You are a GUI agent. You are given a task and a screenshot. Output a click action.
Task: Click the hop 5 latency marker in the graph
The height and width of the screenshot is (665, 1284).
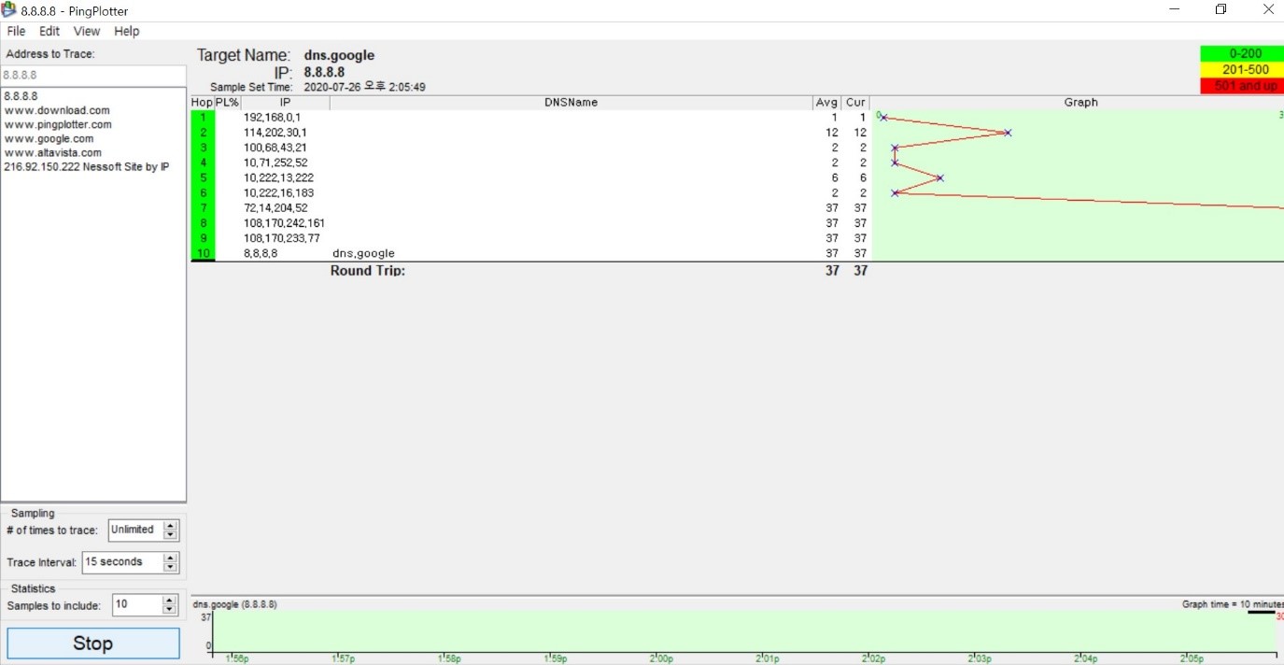click(940, 177)
